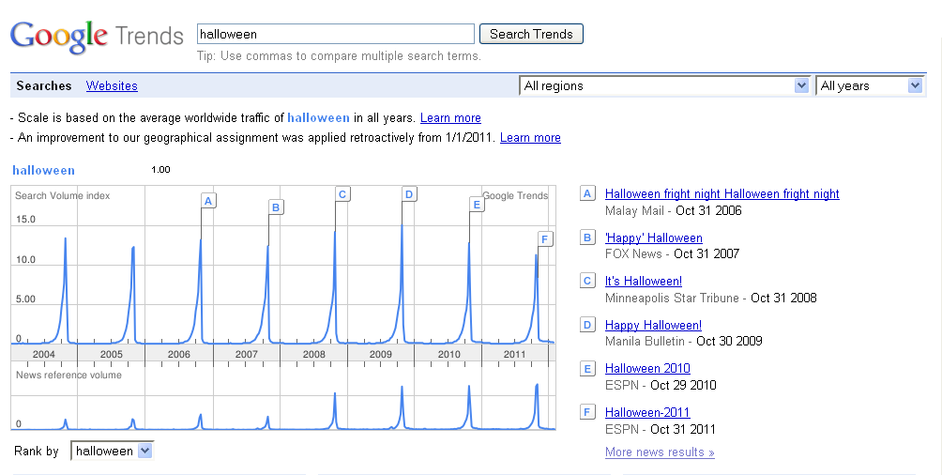Click the 2004 year label on chart axis
This screenshot has height=475, width=942.
[44, 354]
